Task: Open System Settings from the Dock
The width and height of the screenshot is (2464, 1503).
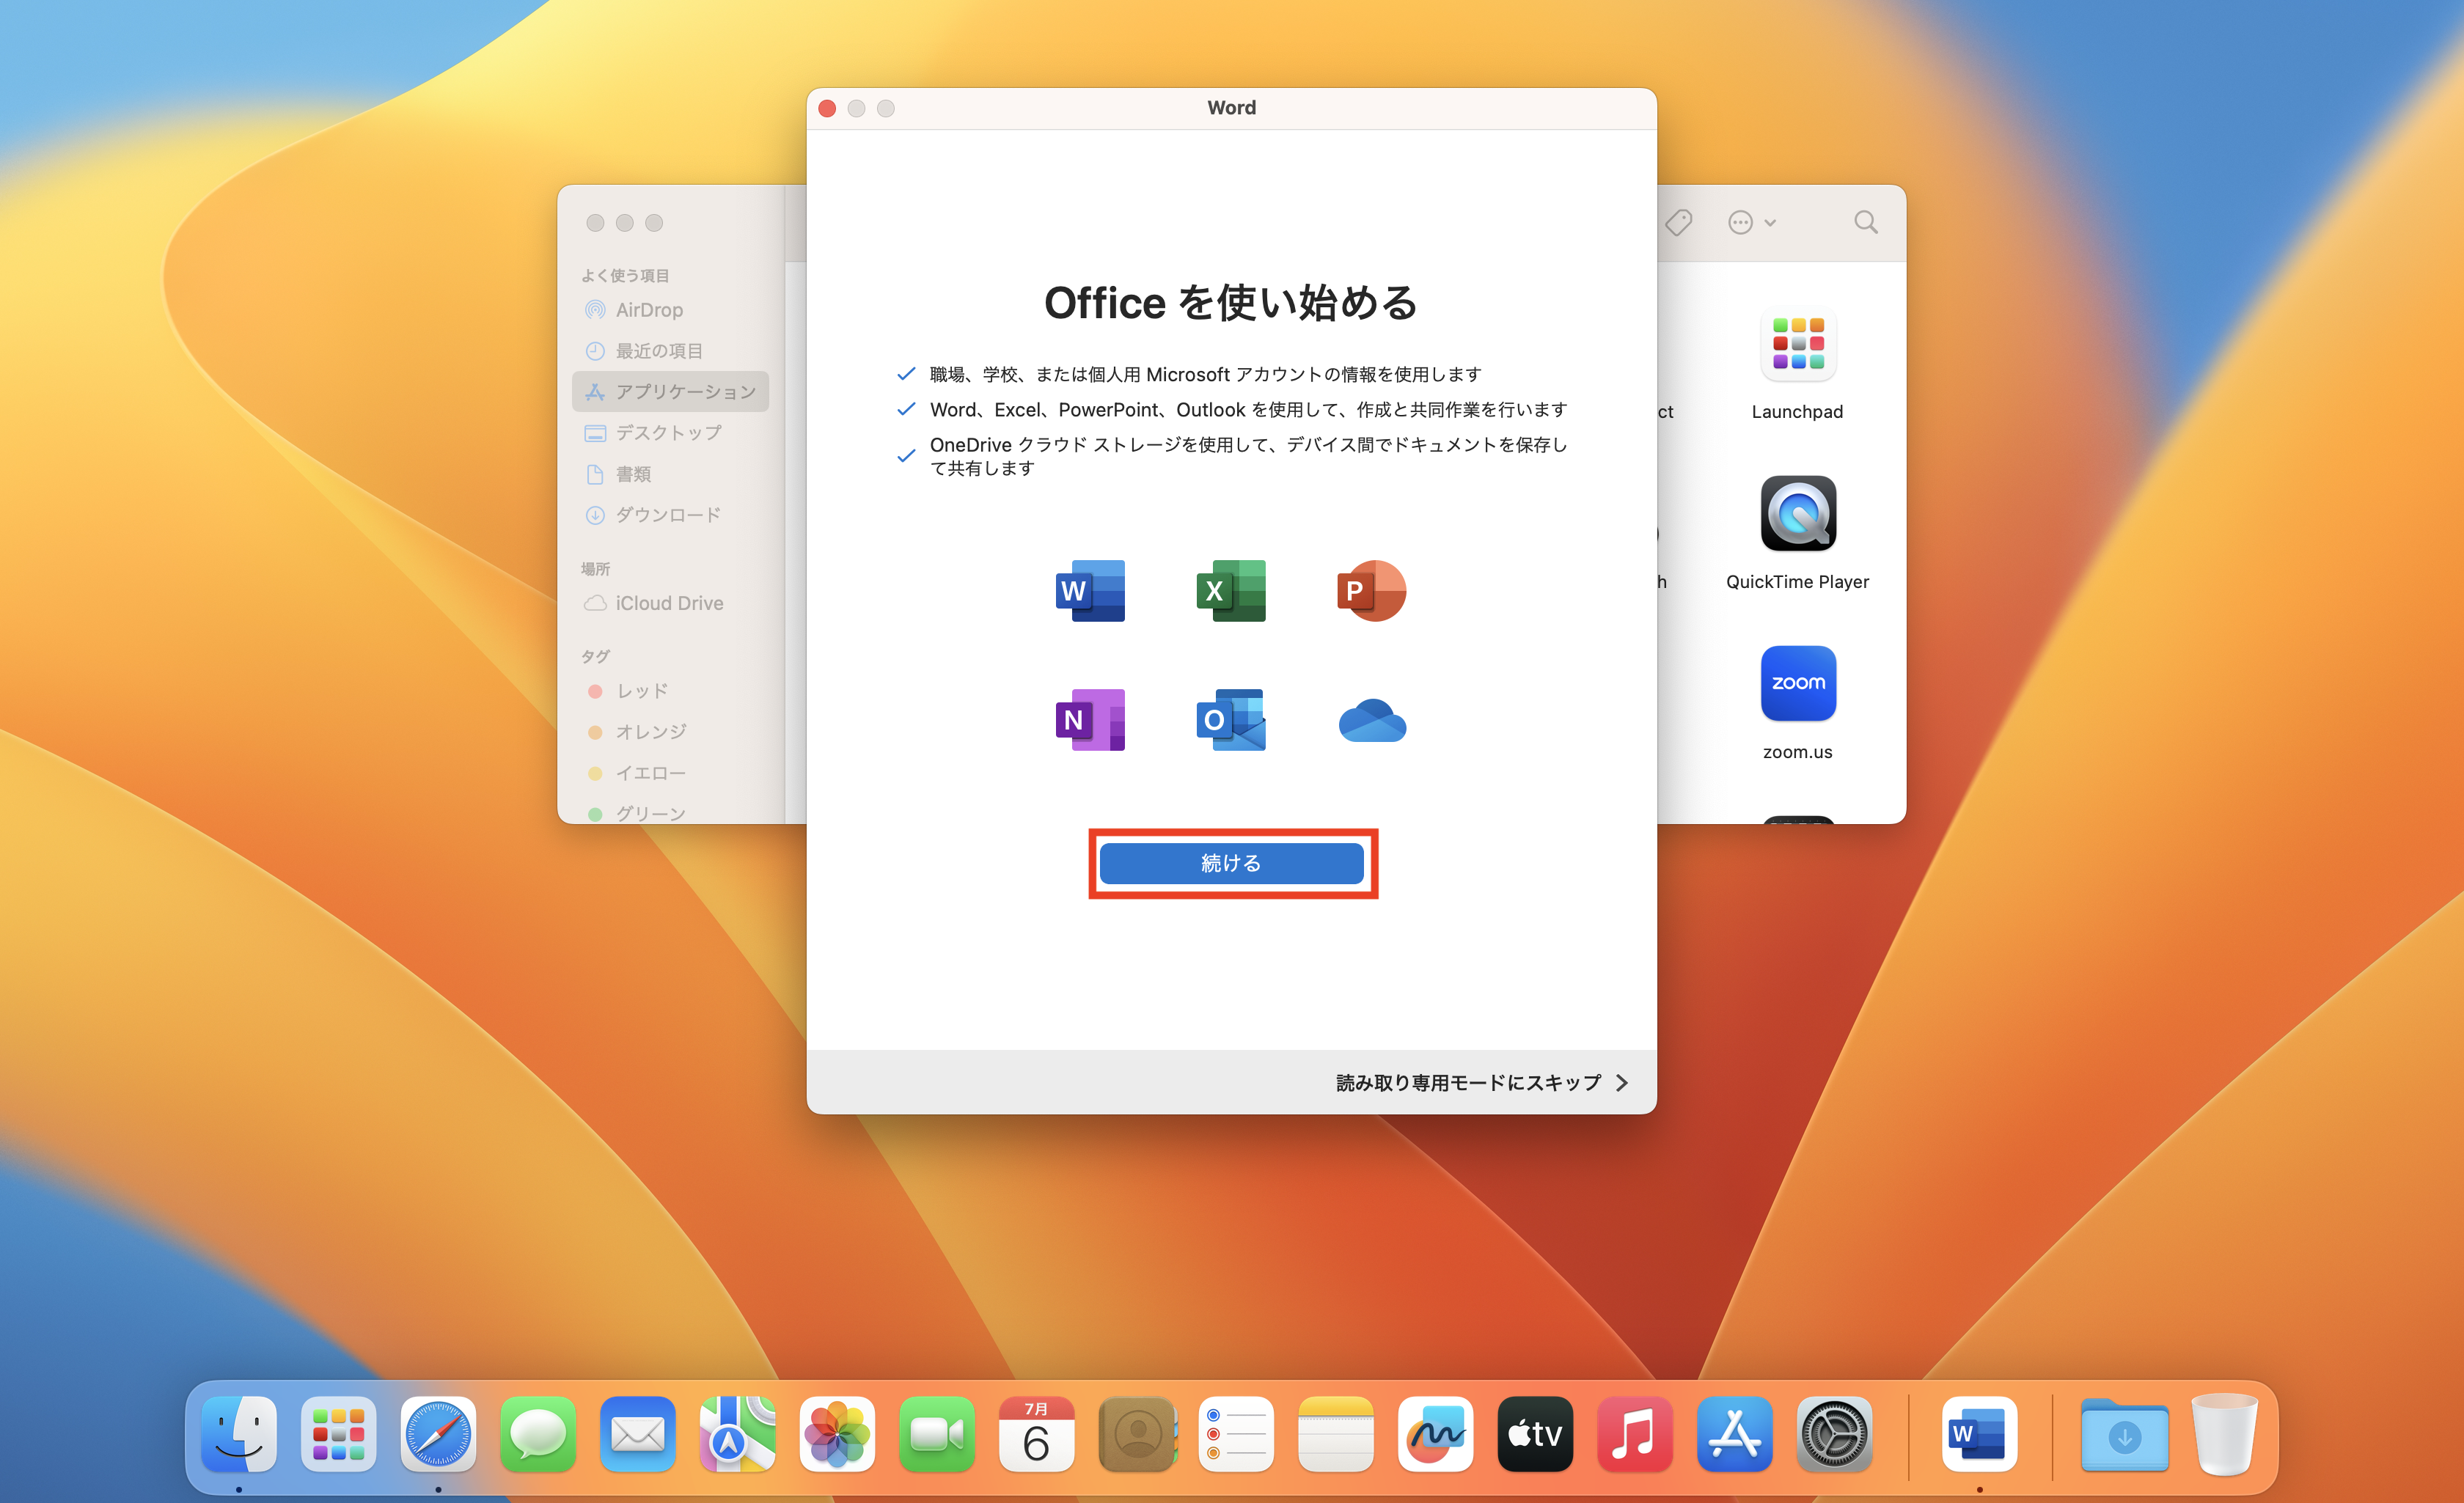Action: [x=1835, y=1435]
